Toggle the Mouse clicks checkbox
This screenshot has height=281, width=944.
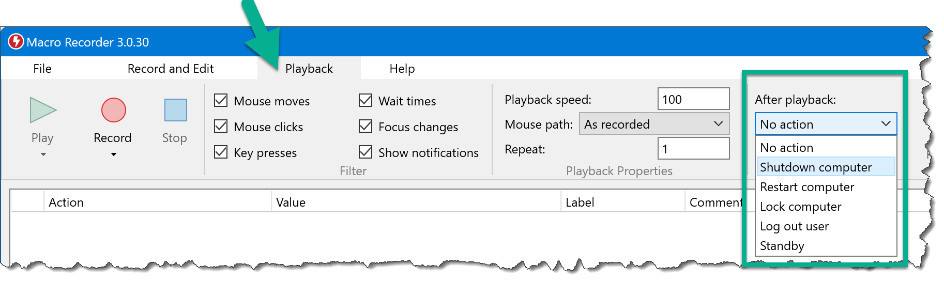click(221, 126)
